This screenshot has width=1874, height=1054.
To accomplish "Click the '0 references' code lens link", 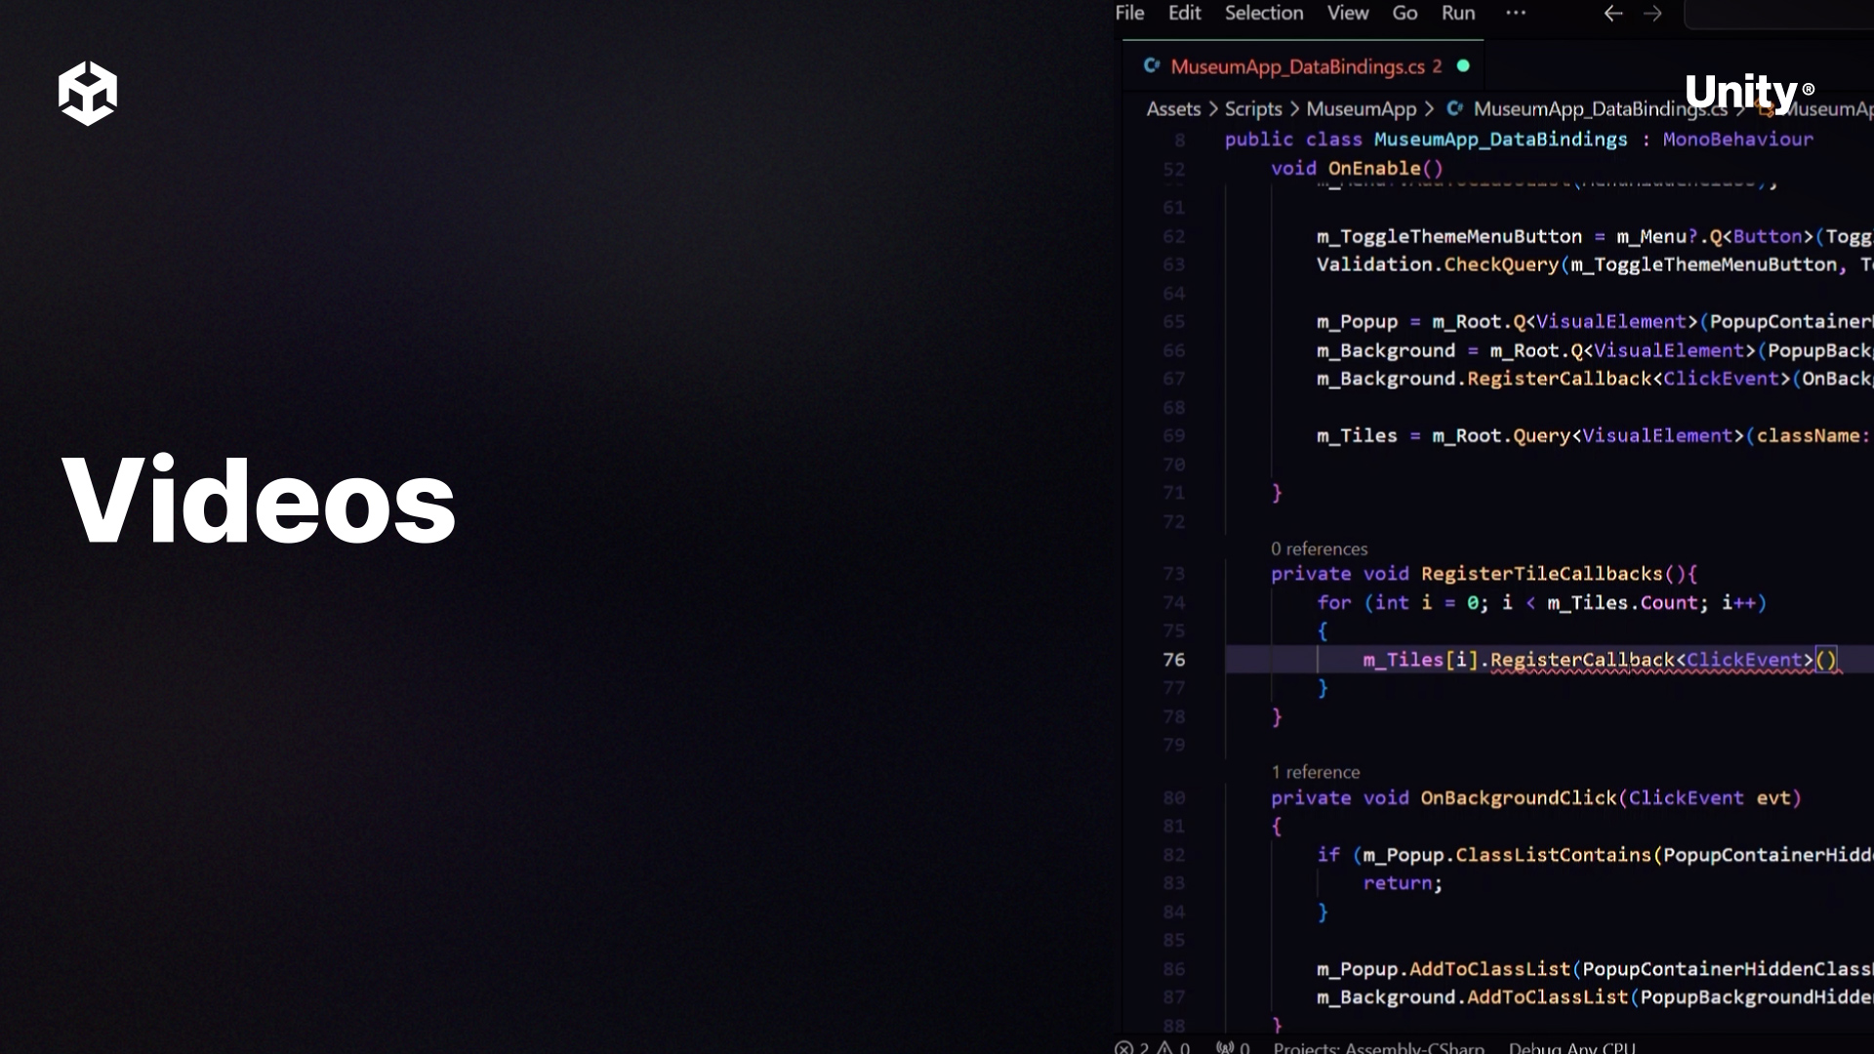I will click(1319, 548).
